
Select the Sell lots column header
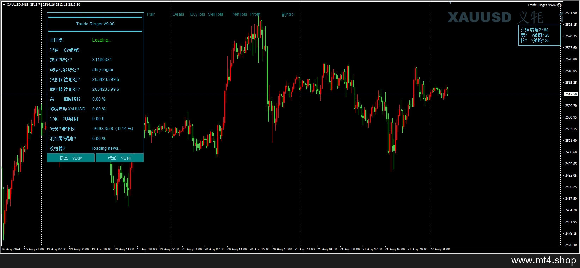(x=215, y=14)
